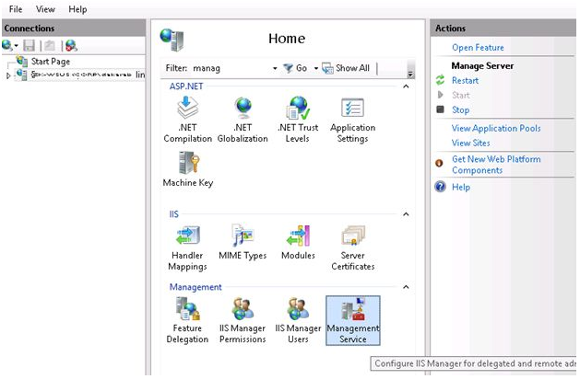Click the Management group heading
The height and width of the screenshot is (379, 580).
tap(195, 287)
